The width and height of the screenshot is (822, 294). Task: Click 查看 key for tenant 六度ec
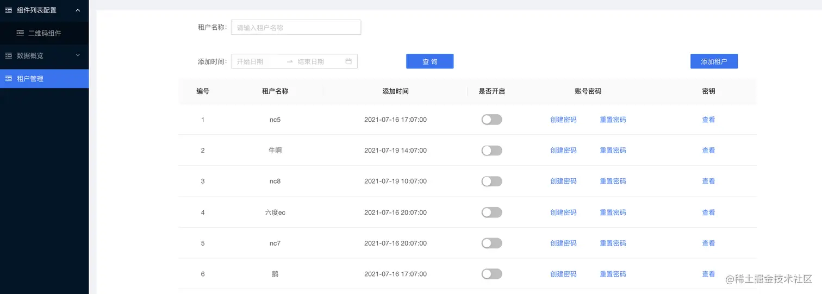pos(708,212)
